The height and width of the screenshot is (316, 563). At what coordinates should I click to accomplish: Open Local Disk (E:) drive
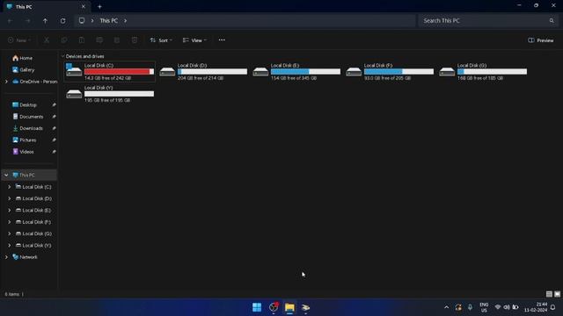coord(296,72)
